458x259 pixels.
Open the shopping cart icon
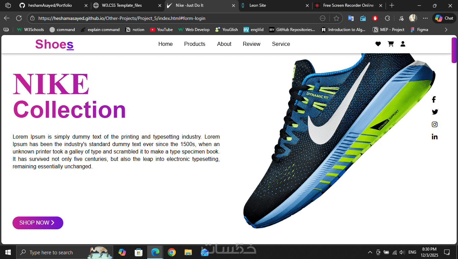click(x=391, y=44)
